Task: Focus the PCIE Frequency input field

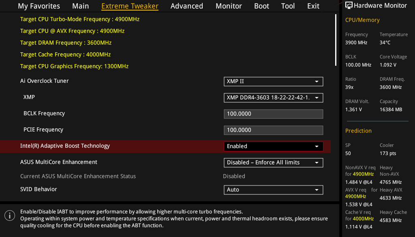Action: coord(274,130)
